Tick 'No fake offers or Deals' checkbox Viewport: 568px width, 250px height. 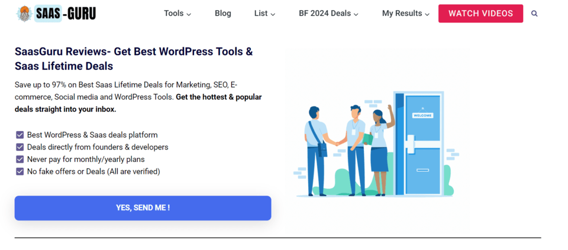pyautogui.click(x=20, y=171)
